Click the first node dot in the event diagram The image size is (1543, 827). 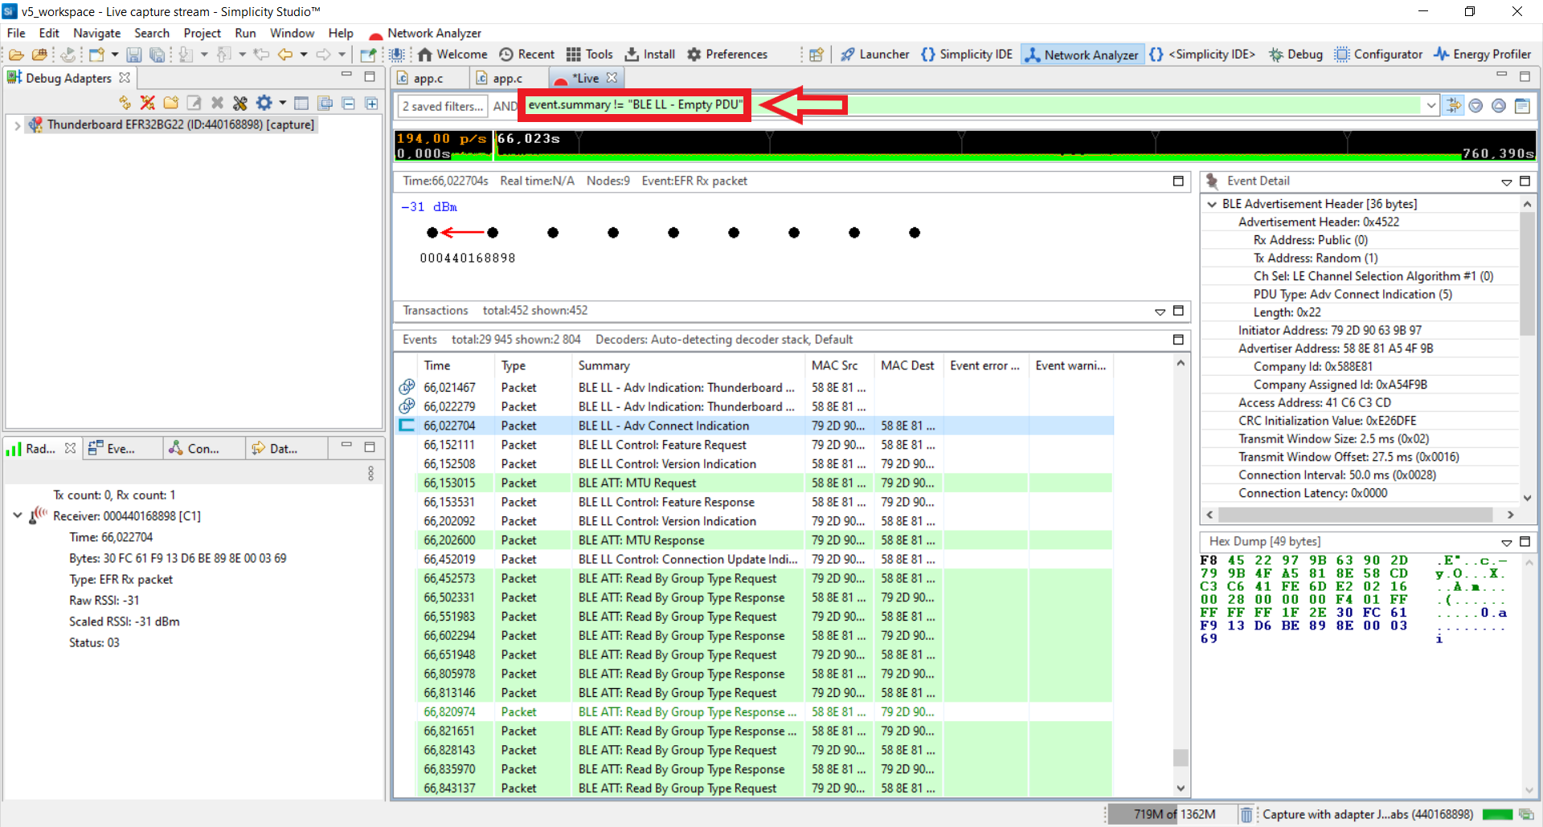click(432, 233)
